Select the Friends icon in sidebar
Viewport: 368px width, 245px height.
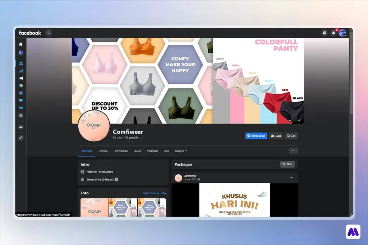click(x=21, y=63)
